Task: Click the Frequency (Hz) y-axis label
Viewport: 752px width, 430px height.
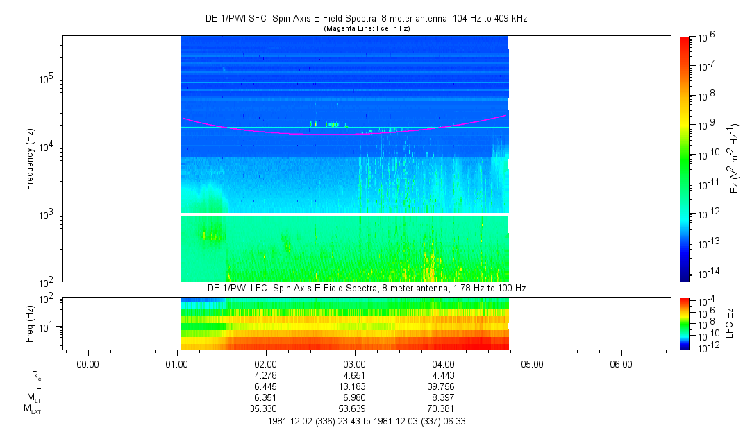Action: coord(30,158)
